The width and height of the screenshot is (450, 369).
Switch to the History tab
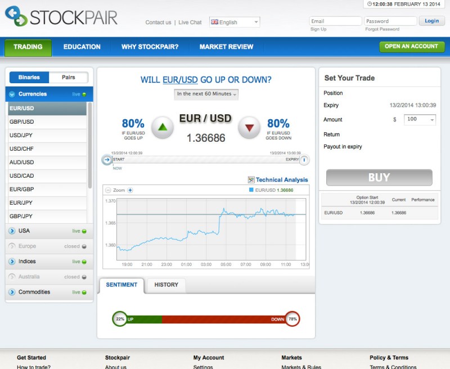tap(166, 285)
